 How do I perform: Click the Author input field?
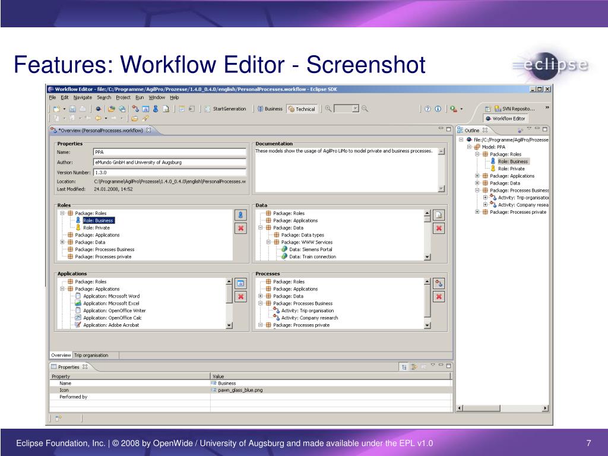169,162
